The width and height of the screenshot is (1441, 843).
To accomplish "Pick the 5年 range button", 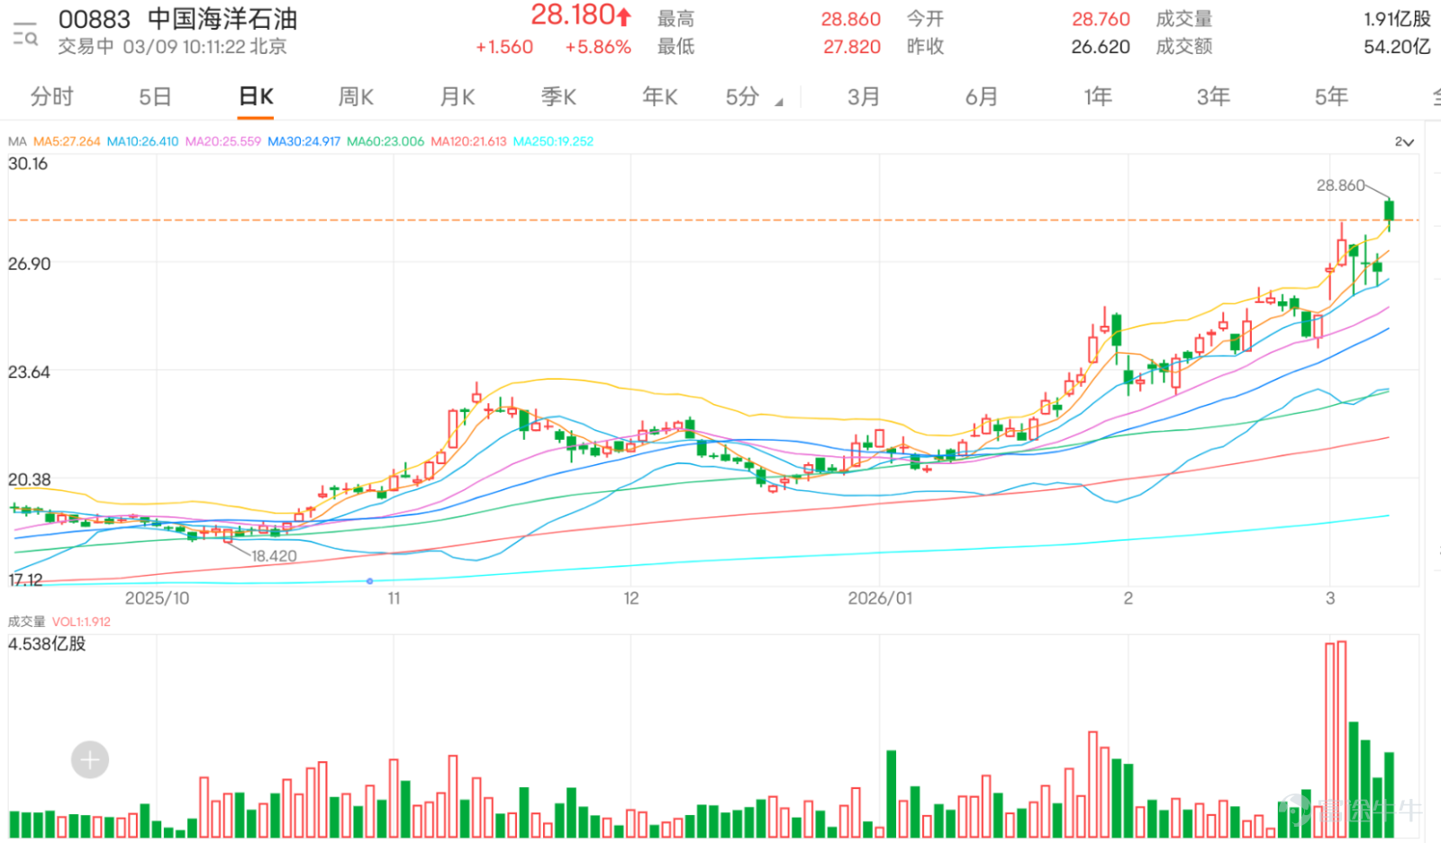I will coord(1331,97).
